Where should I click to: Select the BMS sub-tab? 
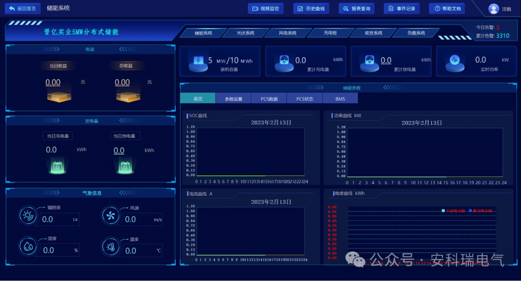pos(340,99)
